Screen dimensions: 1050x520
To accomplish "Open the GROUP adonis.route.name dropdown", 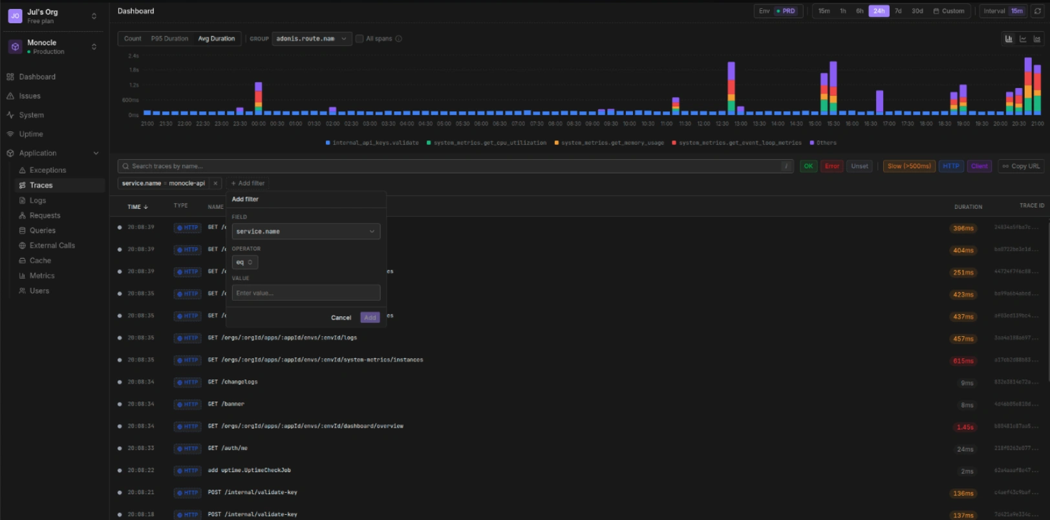I will [312, 39].
